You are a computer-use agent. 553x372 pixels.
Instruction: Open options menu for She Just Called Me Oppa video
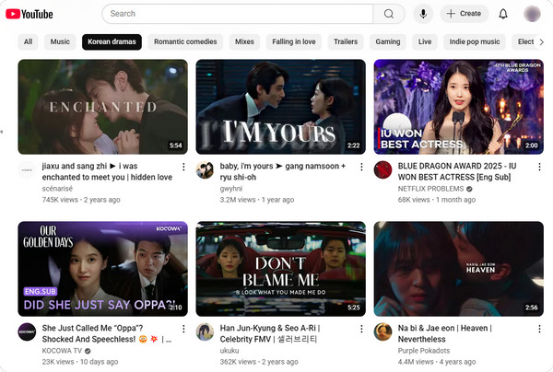pyautogui.click(x=183, y=329)
